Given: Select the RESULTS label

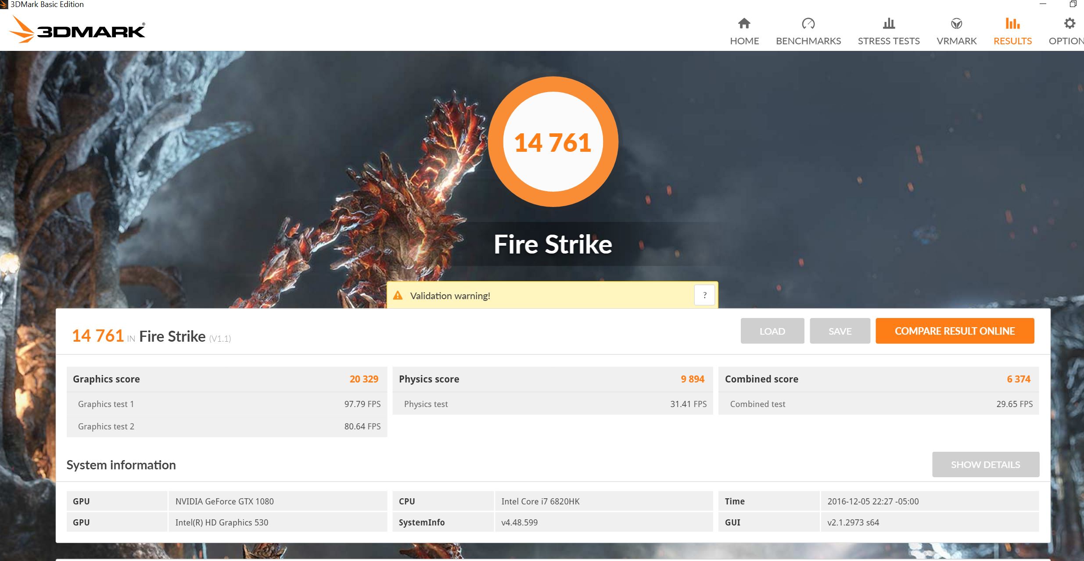Looking at the screenshot, I should pyautogui.click(x=1012, y=41).
